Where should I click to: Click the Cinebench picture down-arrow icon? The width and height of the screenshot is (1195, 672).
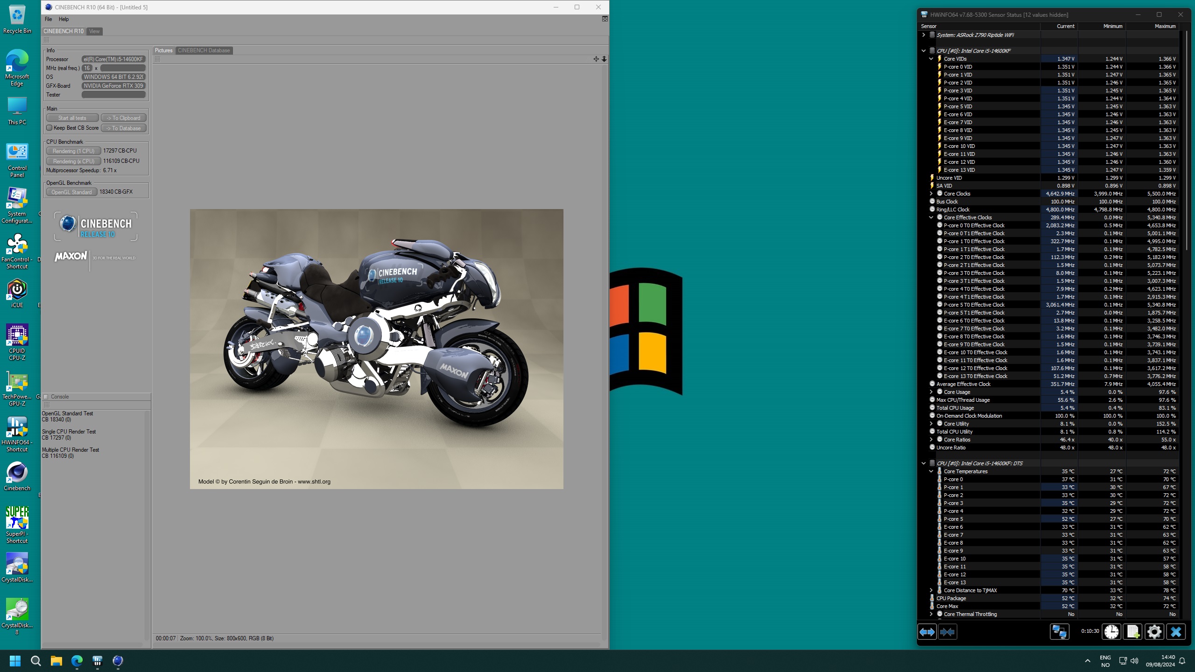point(604,59)
